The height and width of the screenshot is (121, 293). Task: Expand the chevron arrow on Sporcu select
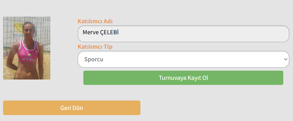(285, 59)
